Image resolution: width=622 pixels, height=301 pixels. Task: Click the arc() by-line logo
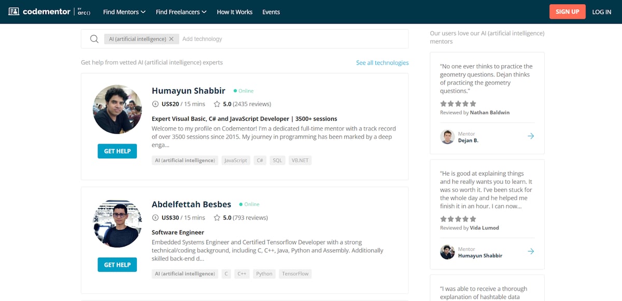[83, 12]
